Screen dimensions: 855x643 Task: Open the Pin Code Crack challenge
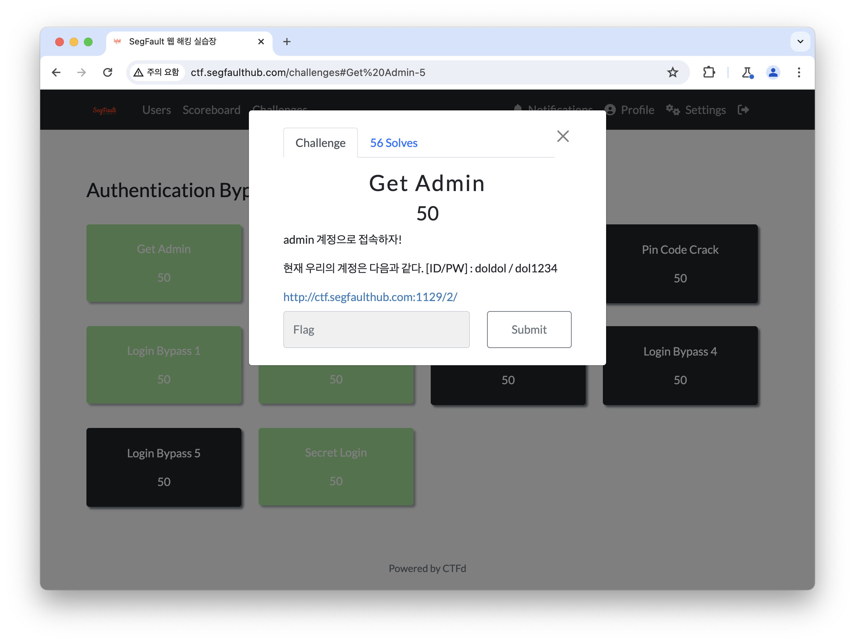[680, 263]
